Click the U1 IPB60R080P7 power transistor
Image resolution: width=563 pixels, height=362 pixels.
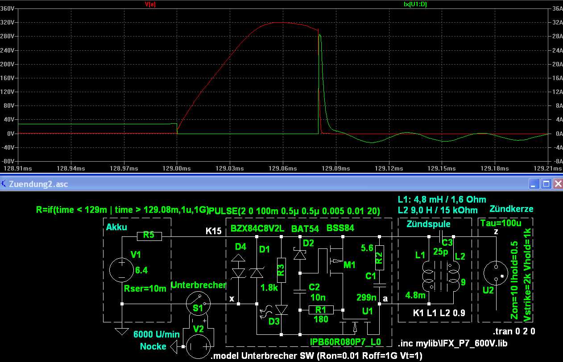pyautogui.click(x=355, y=327)
